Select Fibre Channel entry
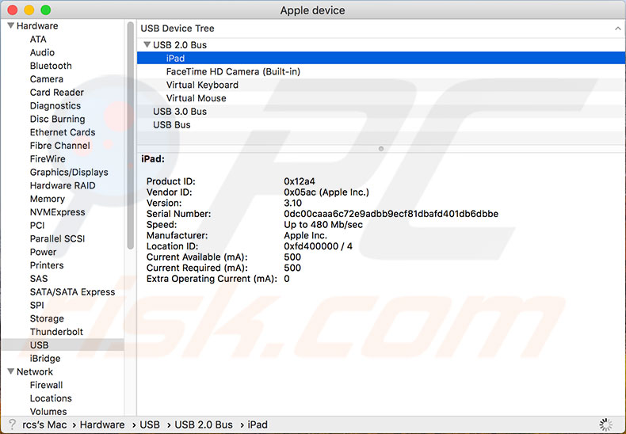The image size is (626, 434). point(60,145)
